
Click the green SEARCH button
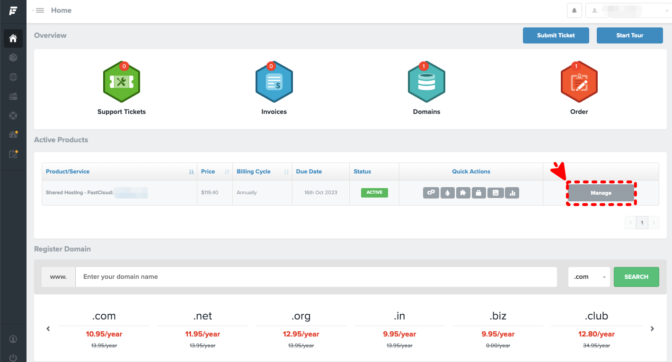coord(637,277)
